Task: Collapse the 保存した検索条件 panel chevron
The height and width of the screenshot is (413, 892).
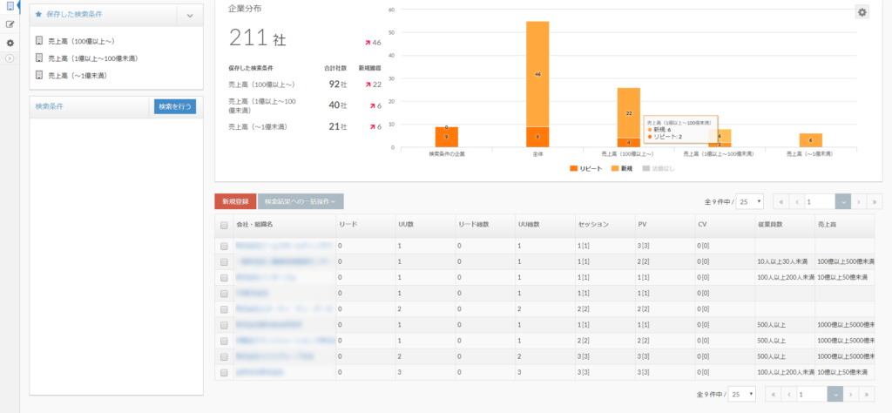Action: pyautogui.click(x=189, y=16)
